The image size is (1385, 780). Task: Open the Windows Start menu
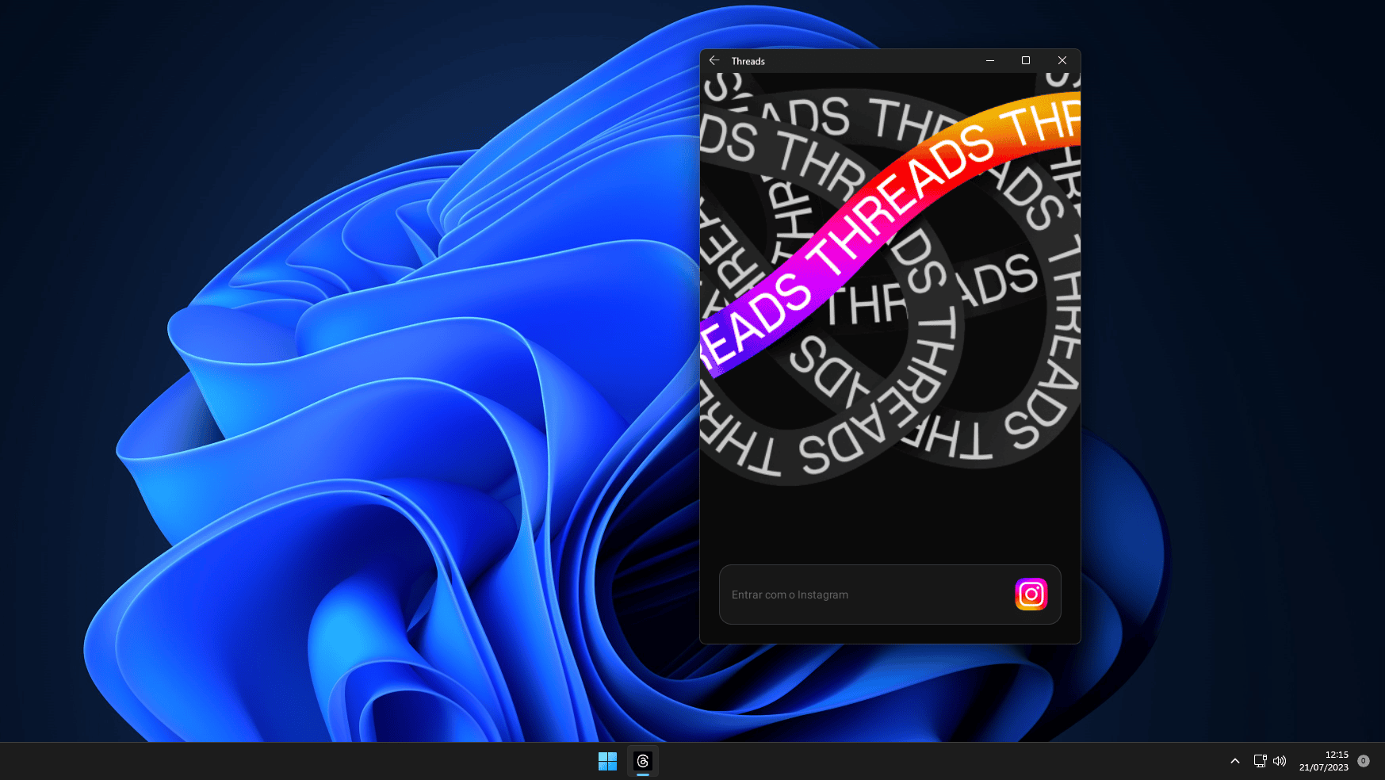[607, 761]
